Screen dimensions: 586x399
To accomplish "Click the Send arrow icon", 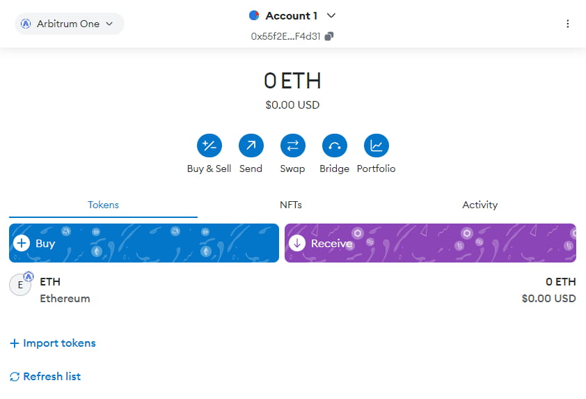I will click(x=251, y=146).
